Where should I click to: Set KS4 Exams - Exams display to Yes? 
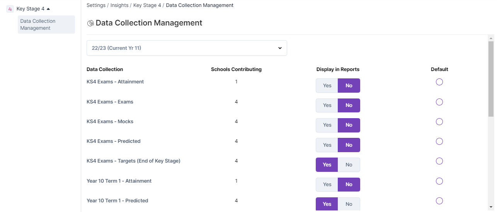pos(327,105)
